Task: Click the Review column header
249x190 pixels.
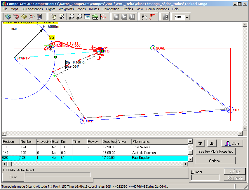Action: (x=95, y=142)
